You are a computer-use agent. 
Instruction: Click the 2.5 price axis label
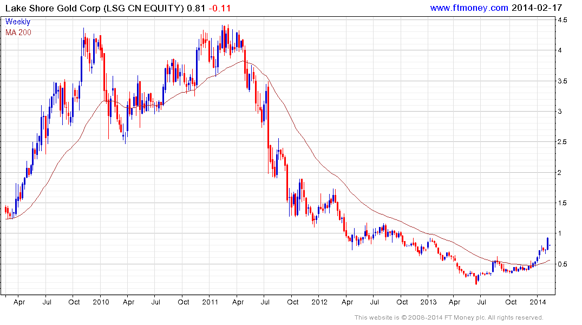(x=563, y=142)
